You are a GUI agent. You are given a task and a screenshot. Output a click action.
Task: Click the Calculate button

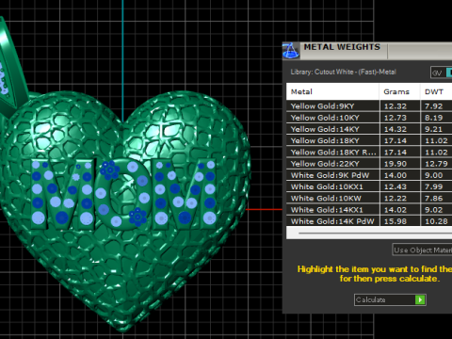click(390, 299)
